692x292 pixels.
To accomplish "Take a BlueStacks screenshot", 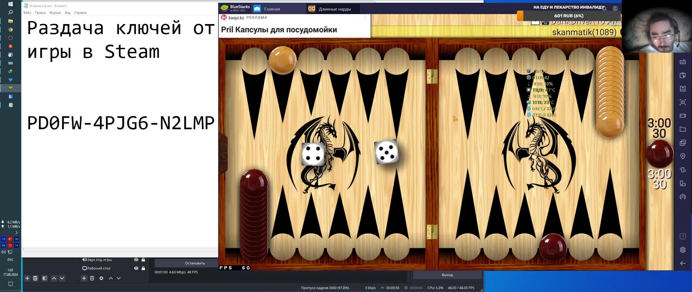I will [683, 102].
